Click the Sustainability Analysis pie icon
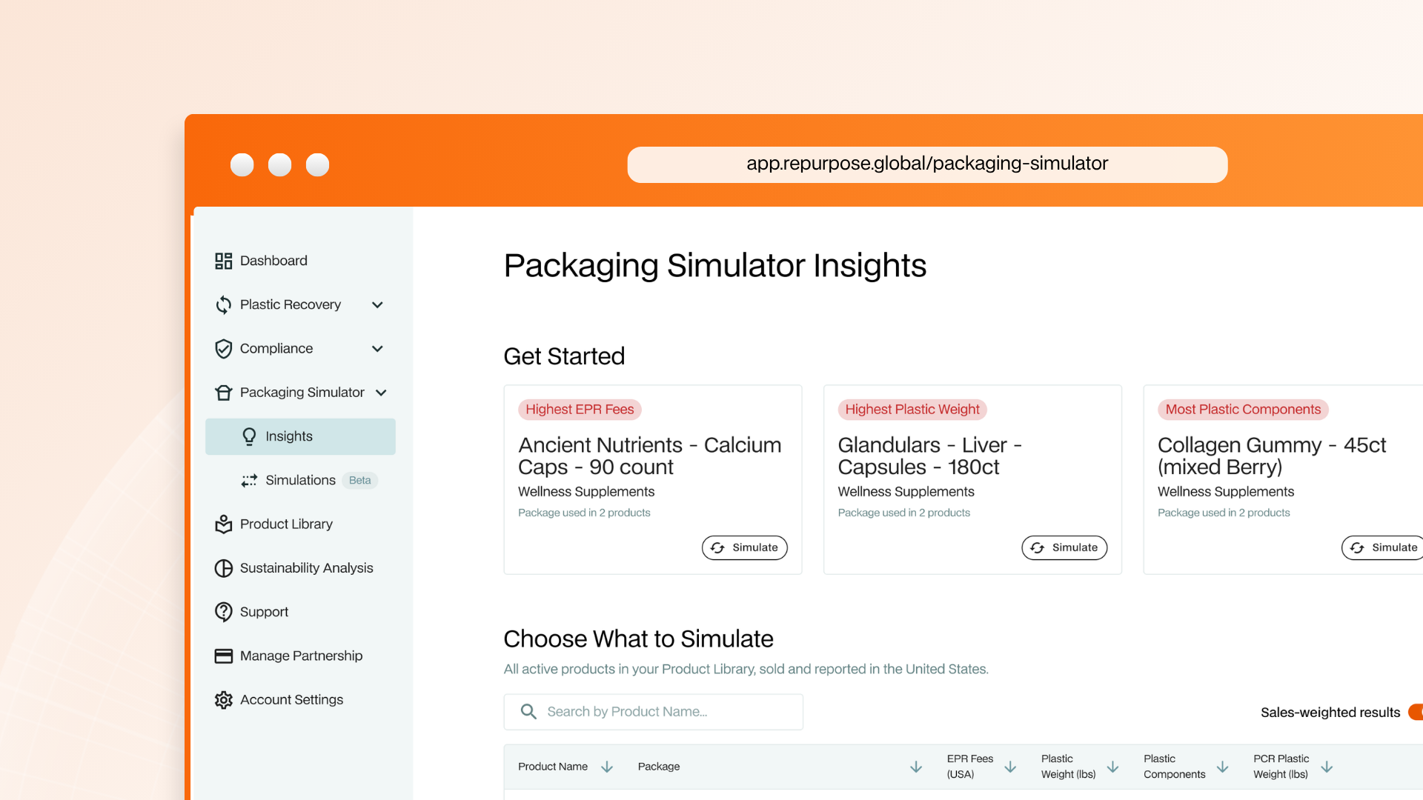This screenshot has height=800, width=1423. (223, 568)
